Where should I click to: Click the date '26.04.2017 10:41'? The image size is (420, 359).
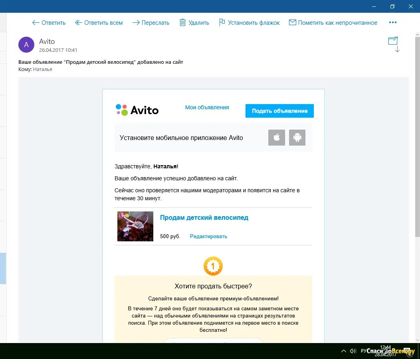(58, 50)
